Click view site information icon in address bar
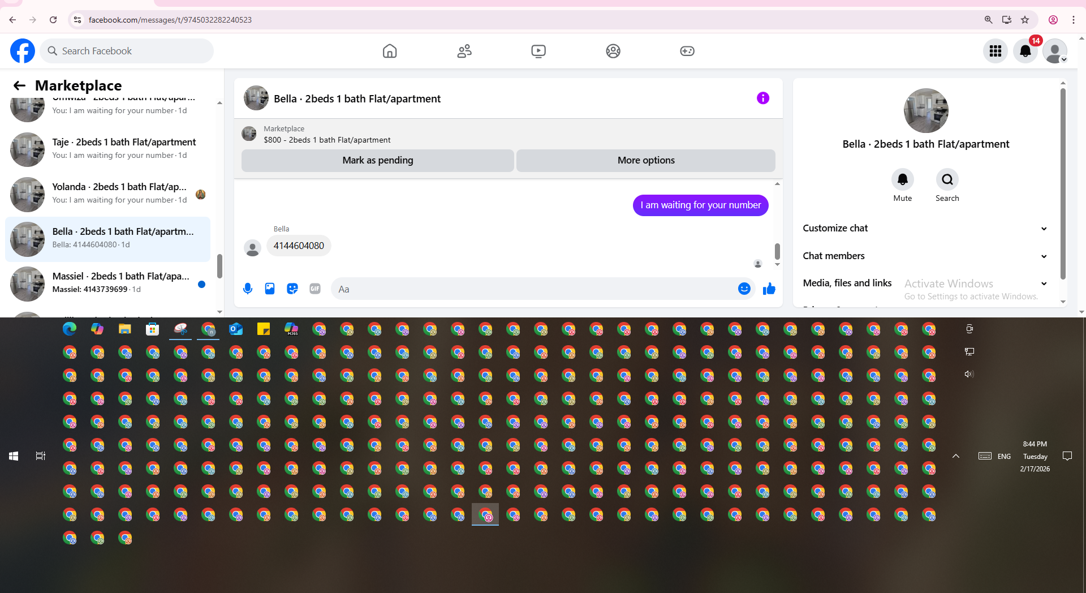Viewport: 1086px width, 593px height. click(x=77, y=20)
